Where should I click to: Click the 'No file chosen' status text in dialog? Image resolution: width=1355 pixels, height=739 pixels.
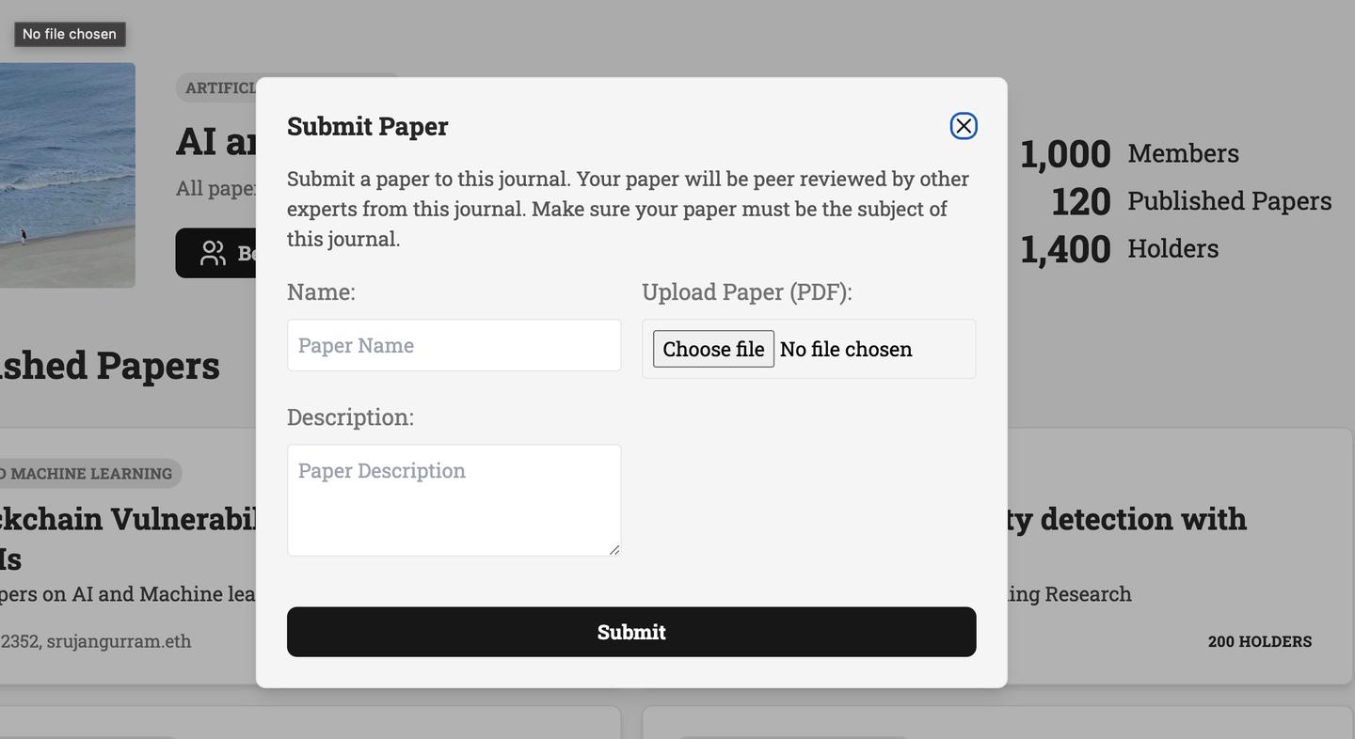(846, 349)
